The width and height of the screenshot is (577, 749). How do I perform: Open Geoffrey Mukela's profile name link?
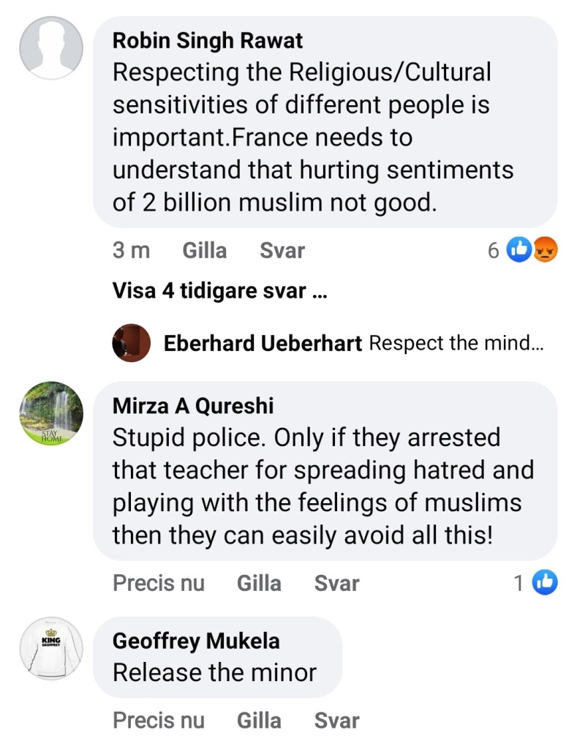point(196,641)
